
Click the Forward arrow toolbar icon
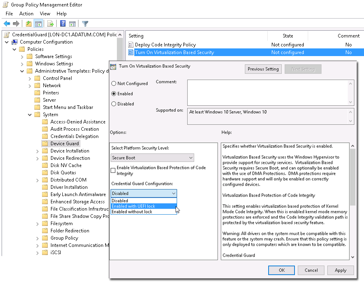[x=16, y=24]
